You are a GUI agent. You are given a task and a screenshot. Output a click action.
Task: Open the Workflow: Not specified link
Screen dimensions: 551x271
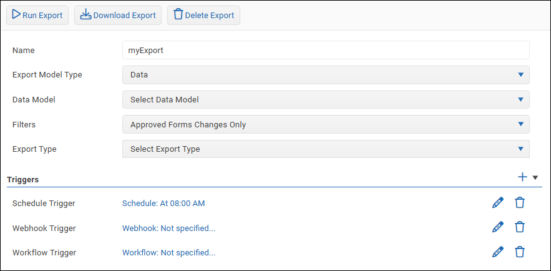168,252
